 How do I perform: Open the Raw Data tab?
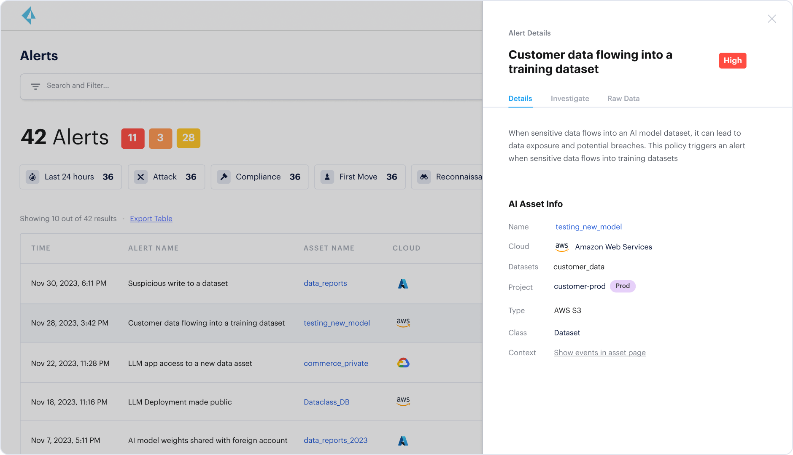tap(623, 99)
